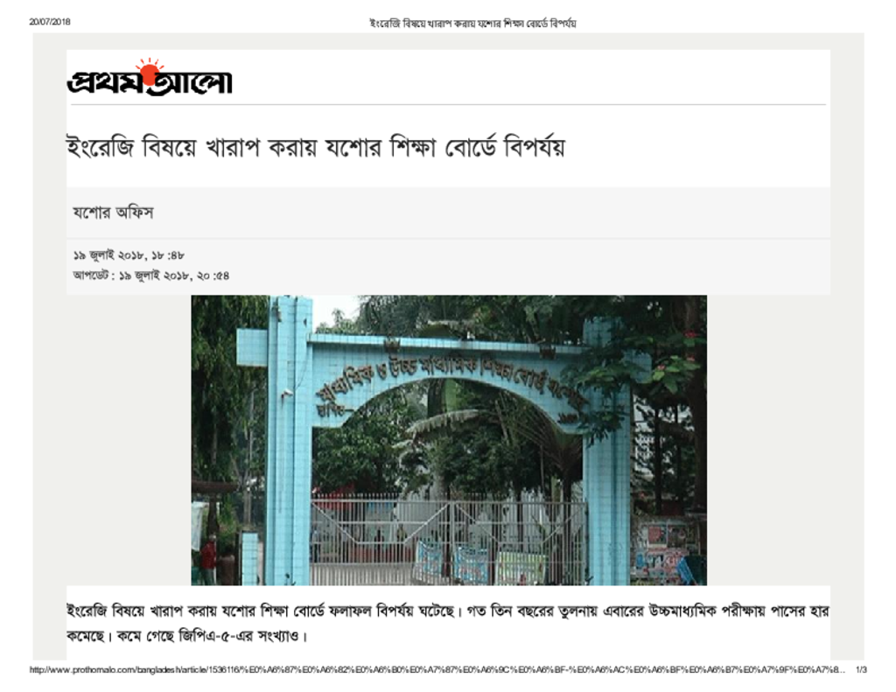
Task: Click the person in the red shirt
Action: [x=208, y=560]
